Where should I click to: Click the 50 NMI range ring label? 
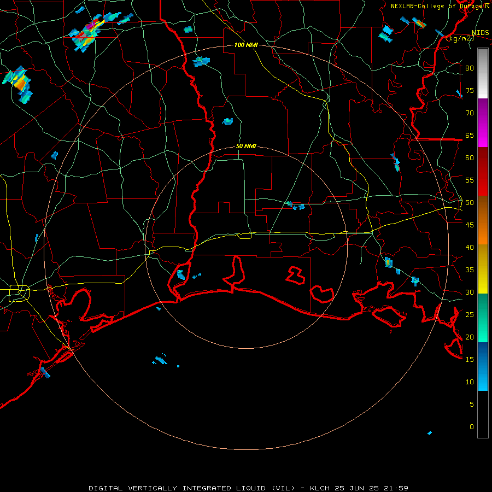tap(246, 146)
